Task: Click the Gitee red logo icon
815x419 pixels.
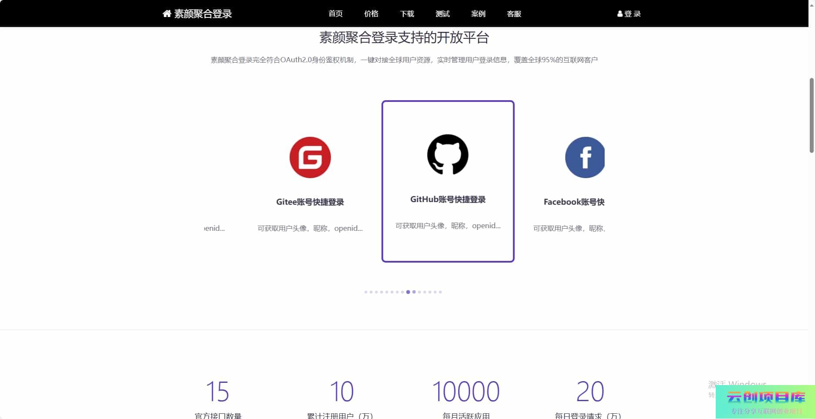Action: click(x=310, y=157)
